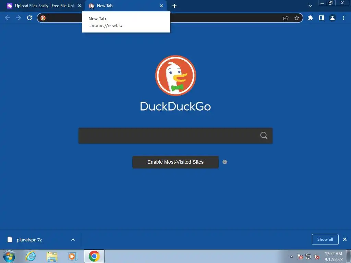Open the Extensions puzzle icon
The width and height of the screenshot is (351, 263).
pos(311,18)
